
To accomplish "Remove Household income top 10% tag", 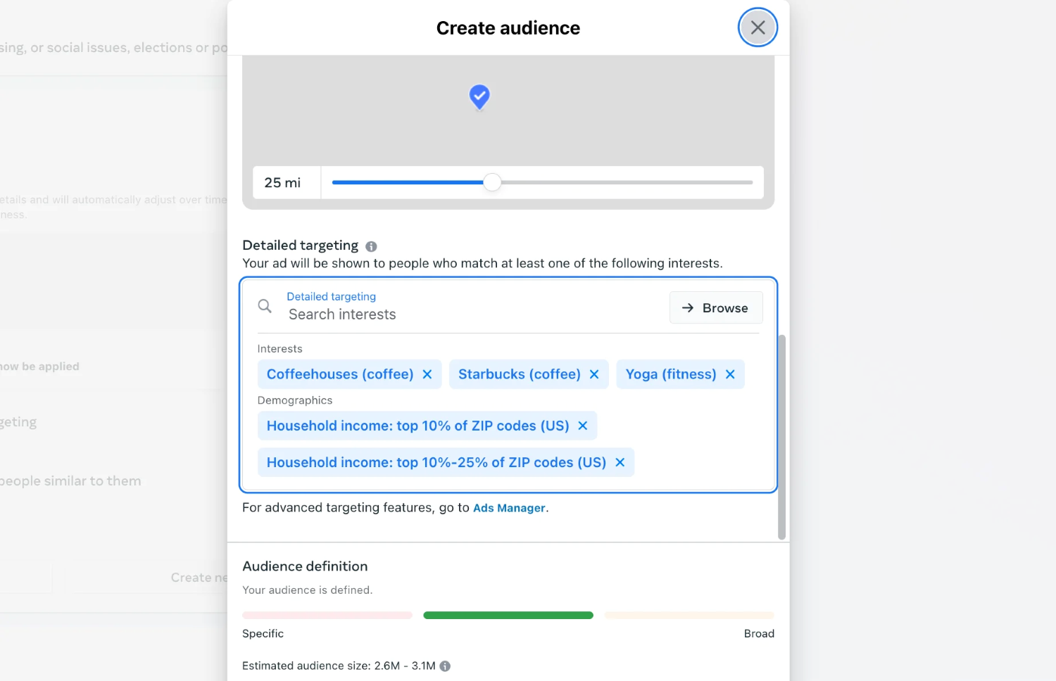I will pos(583,426).
